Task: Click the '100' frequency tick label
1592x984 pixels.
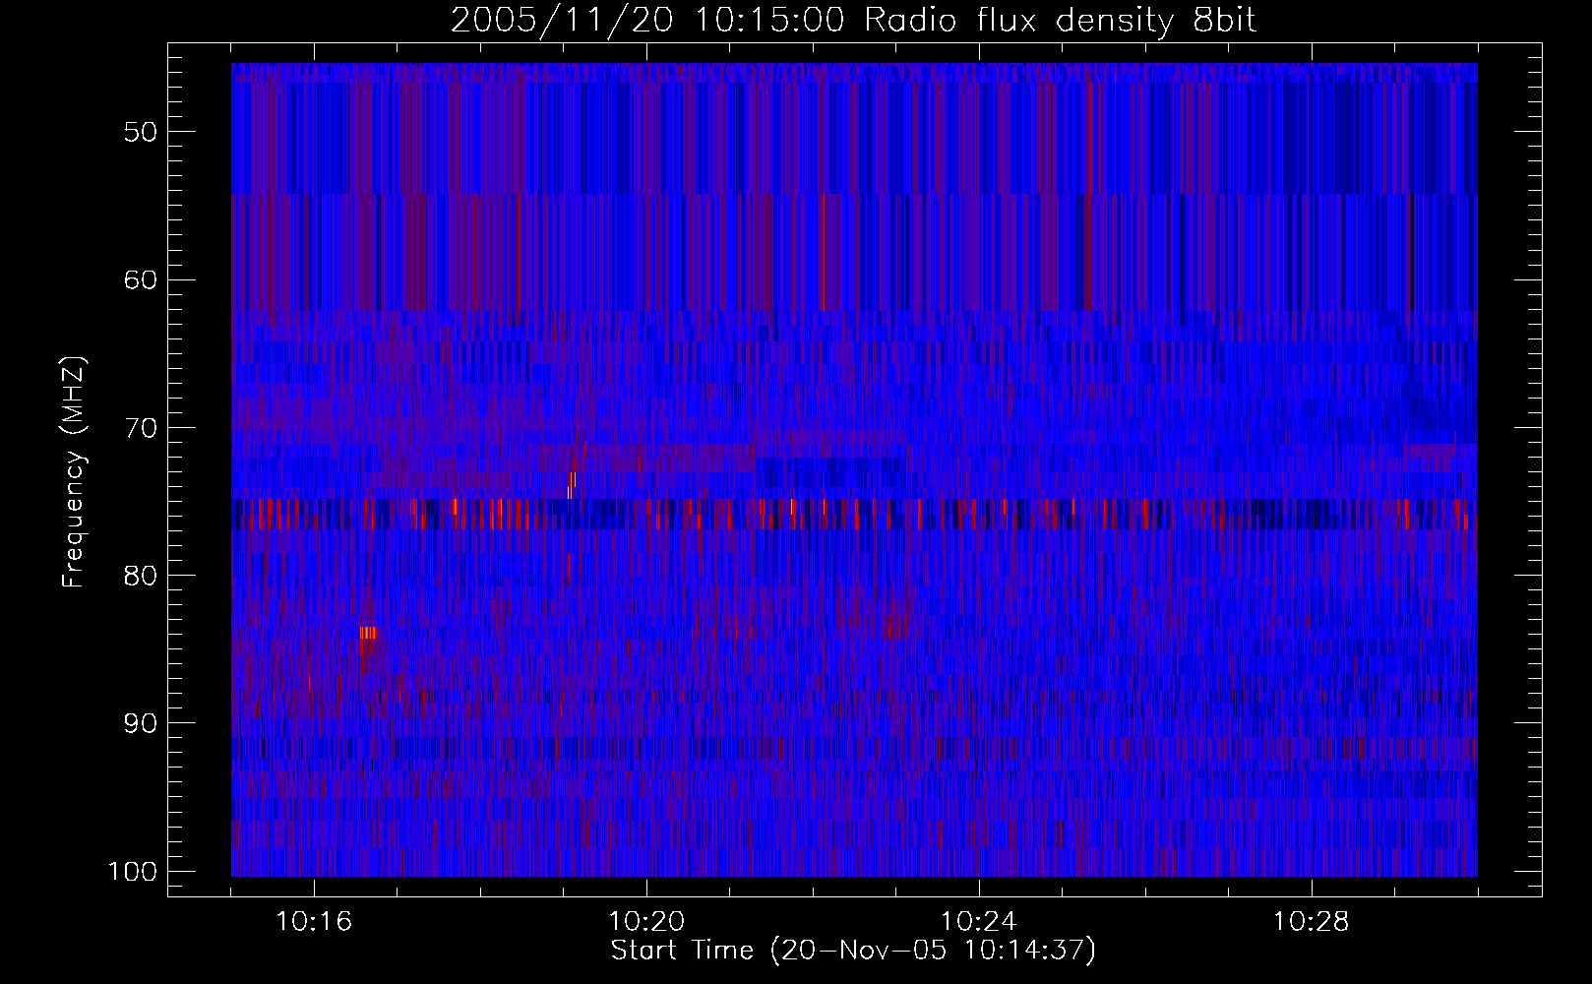Action: tap(132, 872)
